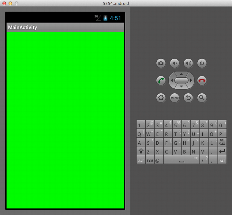This screenshot has width=232, height=215.
Task: Click the green call button
Action: click(161, 81)
